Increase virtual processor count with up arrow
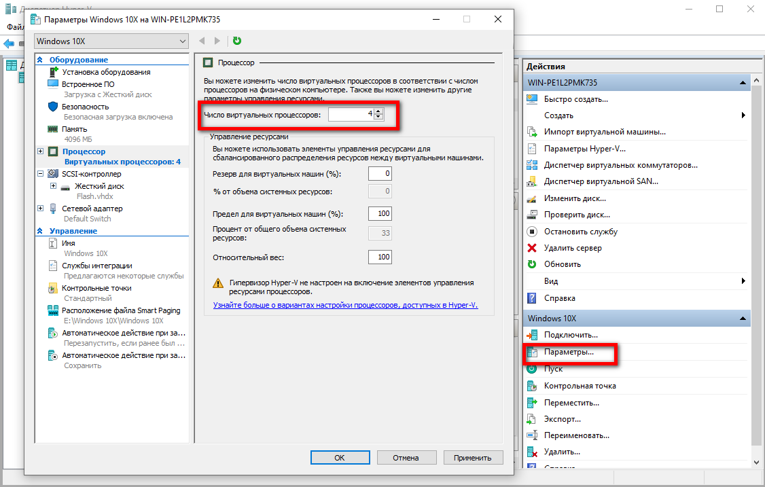Image resolution: width=765 pixels, height=487 pixels. tap(378, 111)
